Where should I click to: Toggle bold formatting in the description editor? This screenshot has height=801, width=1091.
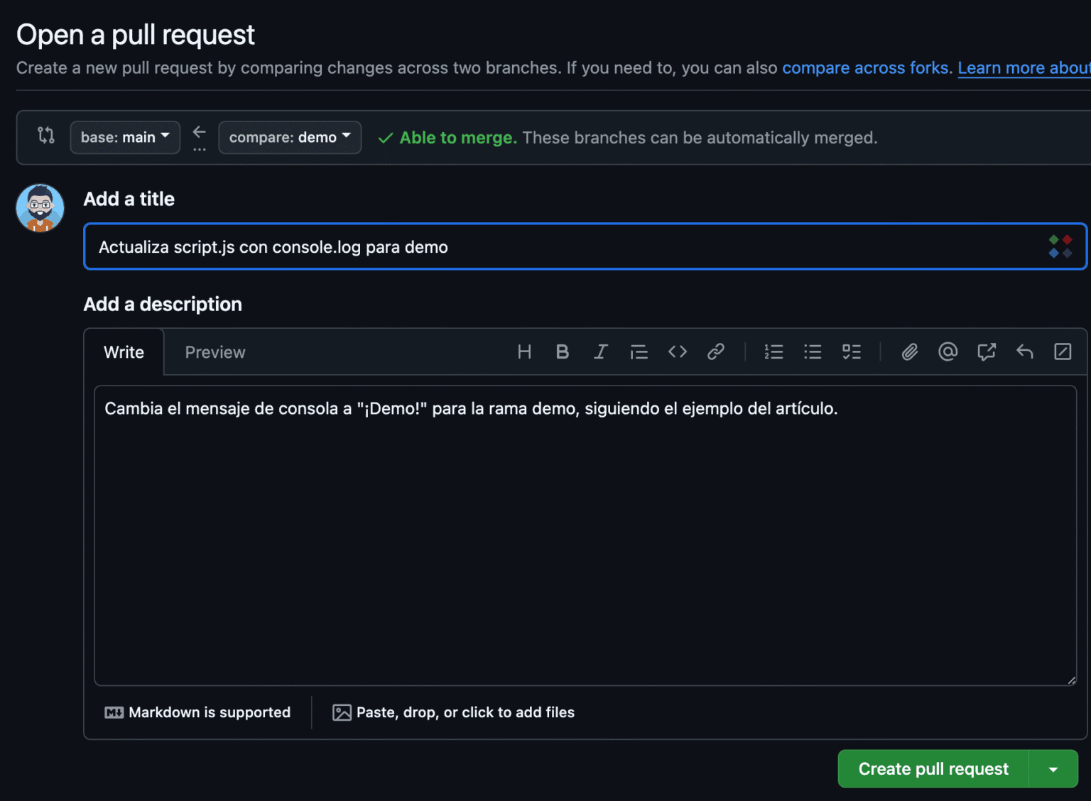[x=563, y=352]
